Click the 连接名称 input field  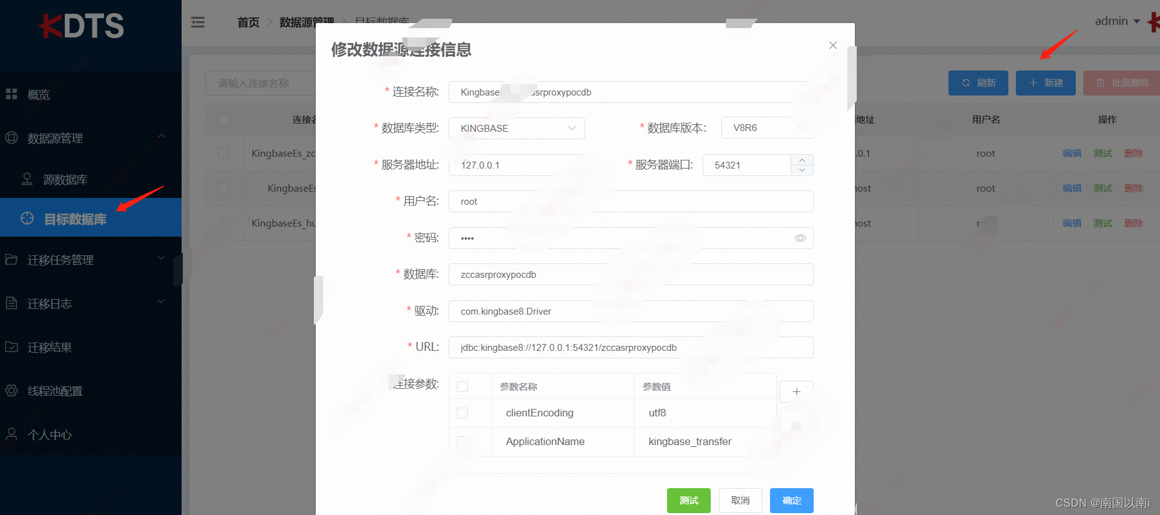pos(631,92)
